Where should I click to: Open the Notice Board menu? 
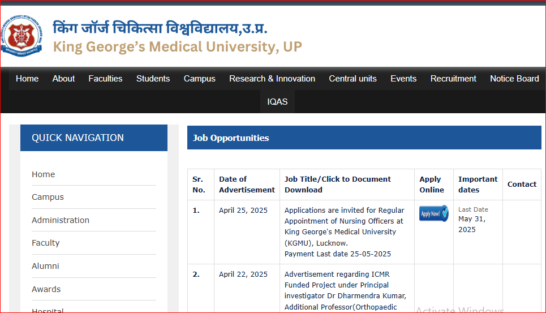(x=514, y=79)
